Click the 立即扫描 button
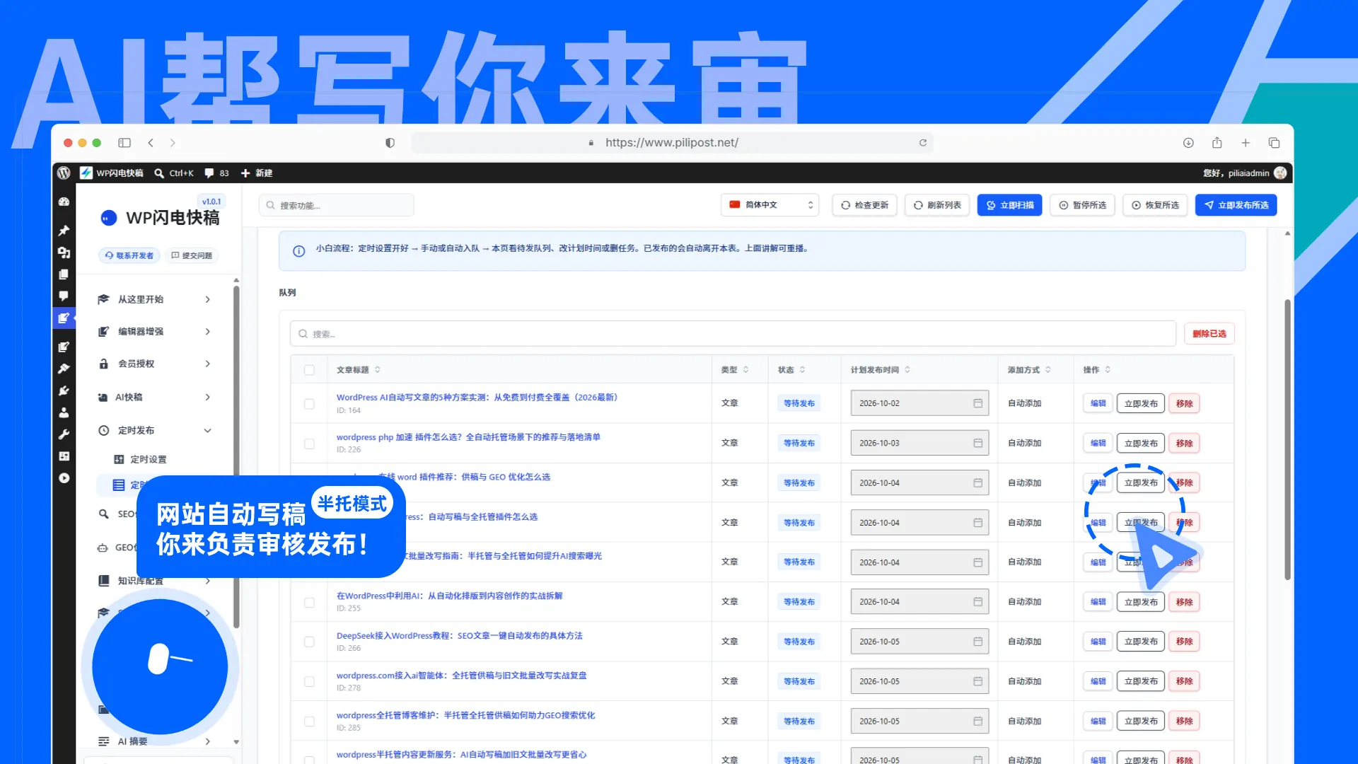Screen dimensions: 1358x764 click(x=1009, y=205)
